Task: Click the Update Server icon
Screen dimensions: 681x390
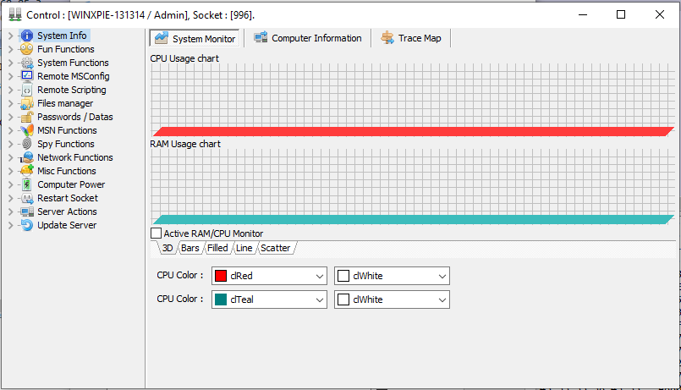Action: pyautogui.click(x=27, y=225)
